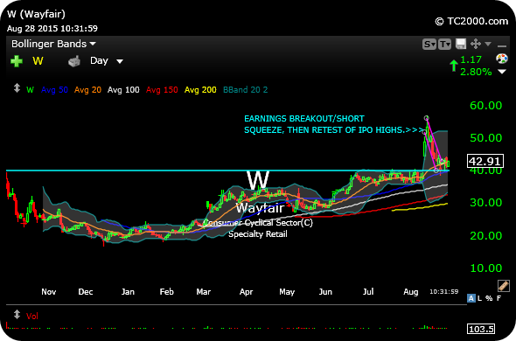Click the TC2000.com copyright text
The image size is (516, 341).
pos(471,21)
